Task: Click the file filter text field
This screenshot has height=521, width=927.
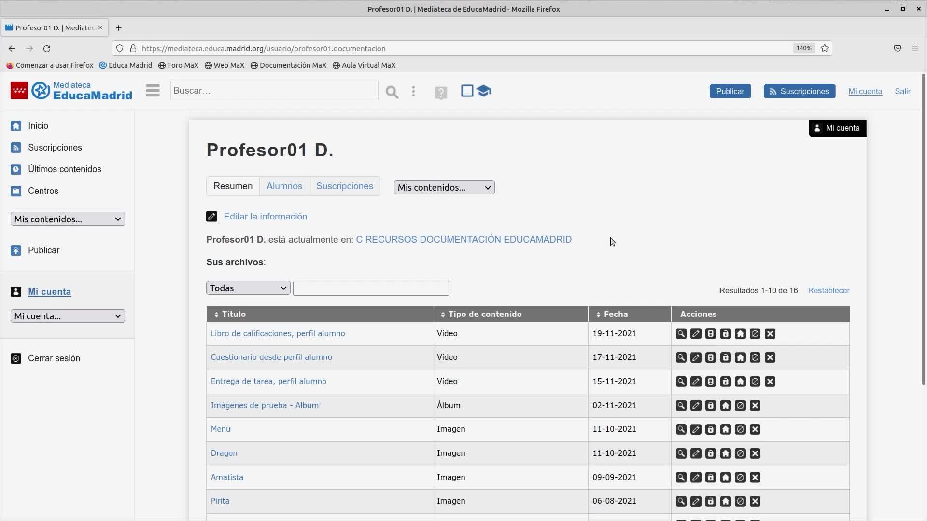Action: pyautogui.click(x=371, y=288)
